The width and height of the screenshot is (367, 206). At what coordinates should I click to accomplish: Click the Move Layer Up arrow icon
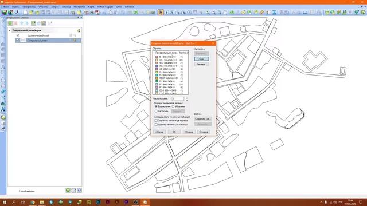pyautogui.click(x=22, y=23)
